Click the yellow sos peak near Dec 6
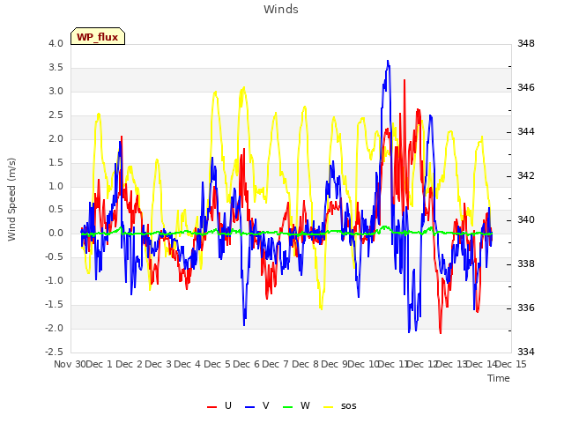 [243, 88]
